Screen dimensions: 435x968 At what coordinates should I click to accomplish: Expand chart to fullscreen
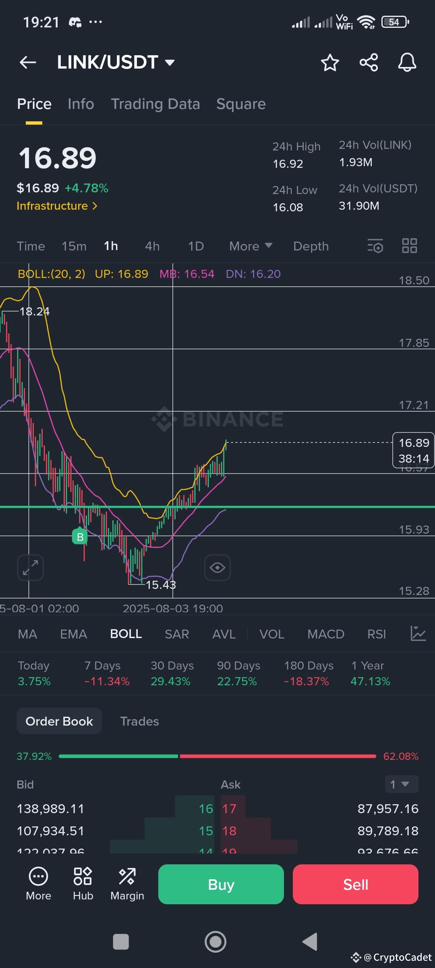(31, 567)
